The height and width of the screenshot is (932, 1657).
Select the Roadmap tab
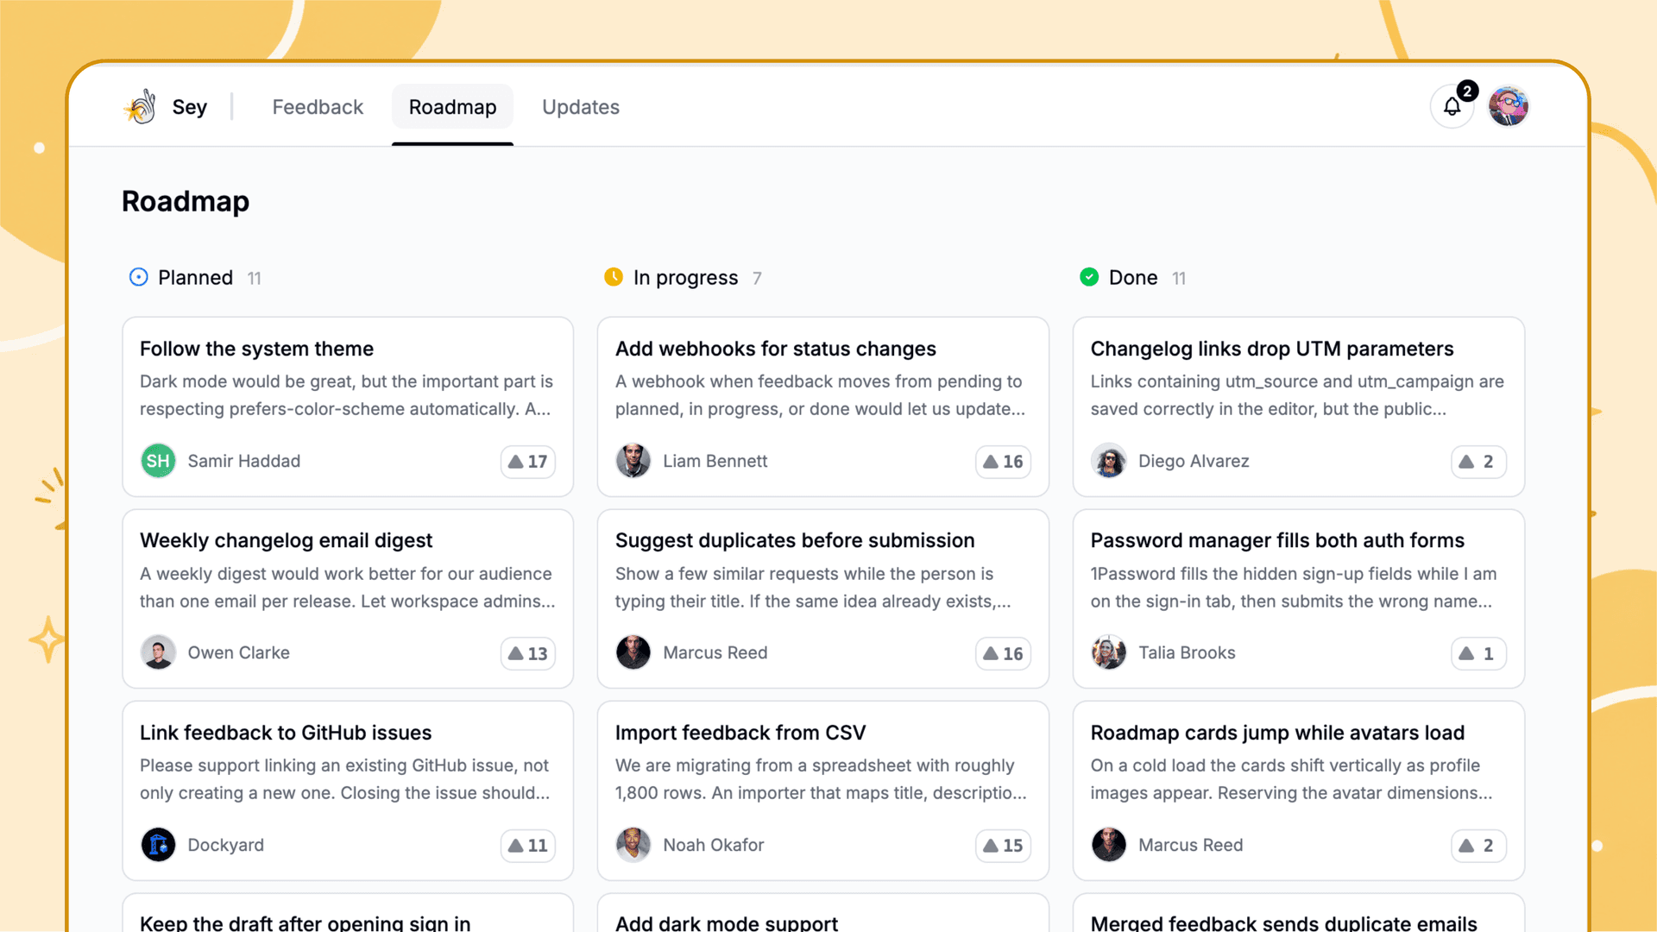[452, 107]
